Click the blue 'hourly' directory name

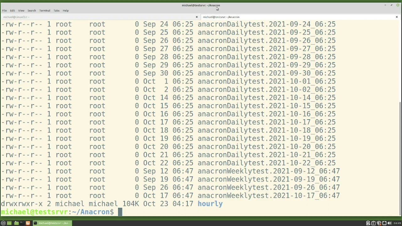(x=210, y=204)
